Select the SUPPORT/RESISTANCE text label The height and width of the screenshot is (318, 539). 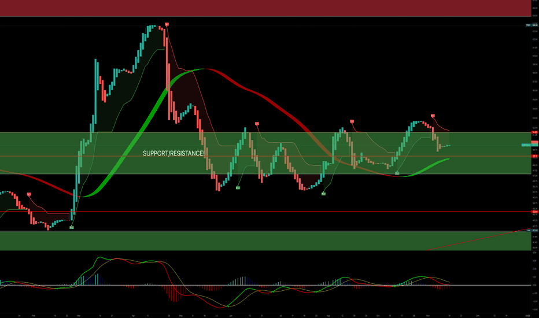173,153
